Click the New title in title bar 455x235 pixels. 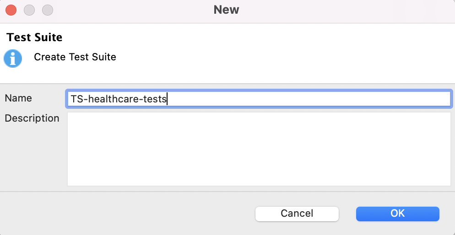tap(226, 10)
